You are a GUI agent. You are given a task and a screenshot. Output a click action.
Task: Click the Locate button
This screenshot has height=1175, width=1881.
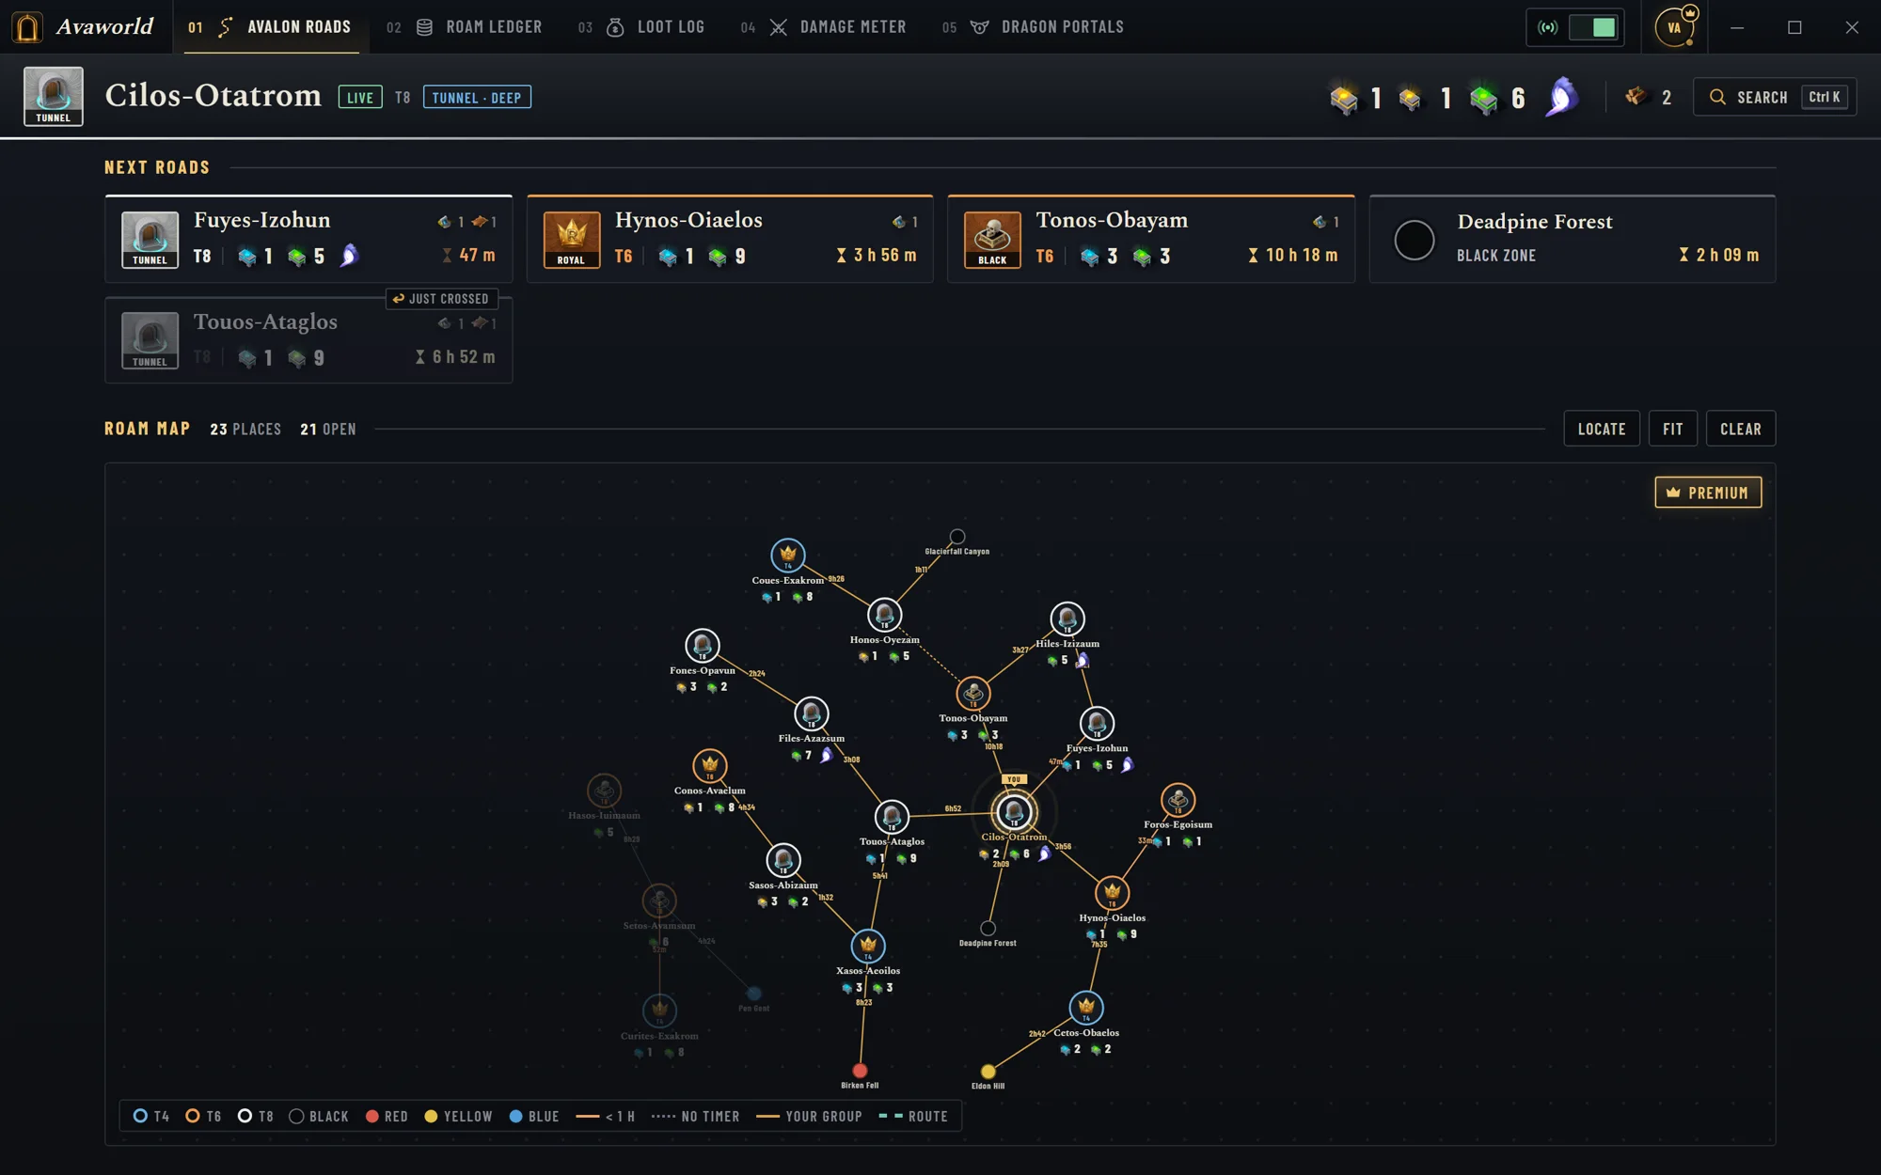(1602, 429)
